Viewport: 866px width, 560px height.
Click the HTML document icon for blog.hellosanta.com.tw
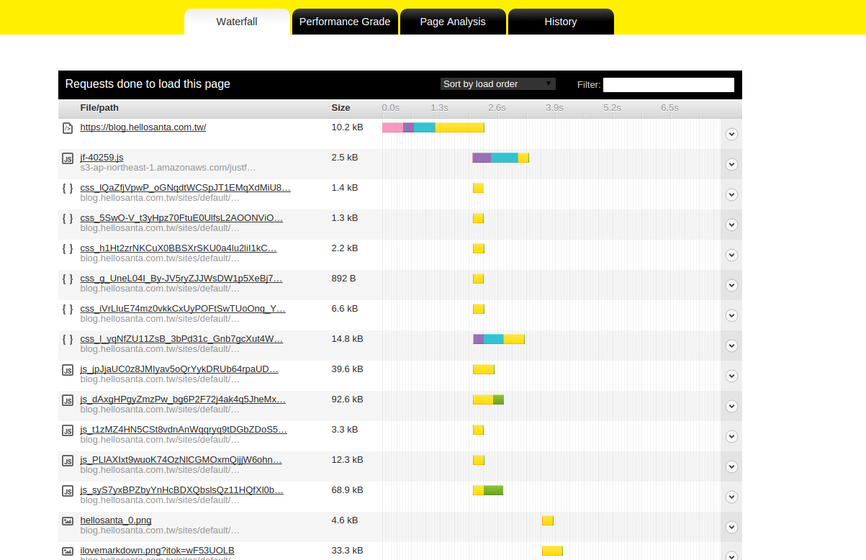pos(68,128)
